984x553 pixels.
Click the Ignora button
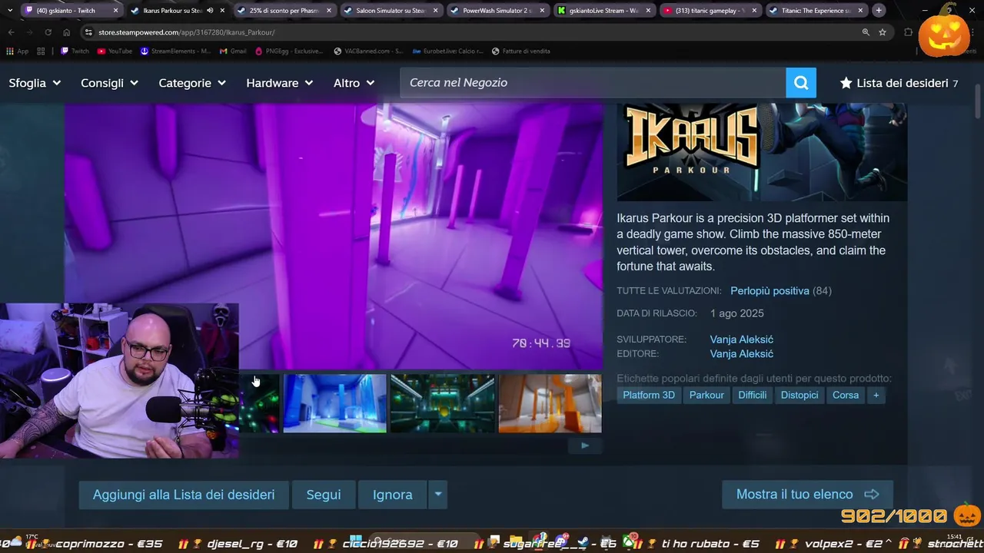[x=393, y=495]
